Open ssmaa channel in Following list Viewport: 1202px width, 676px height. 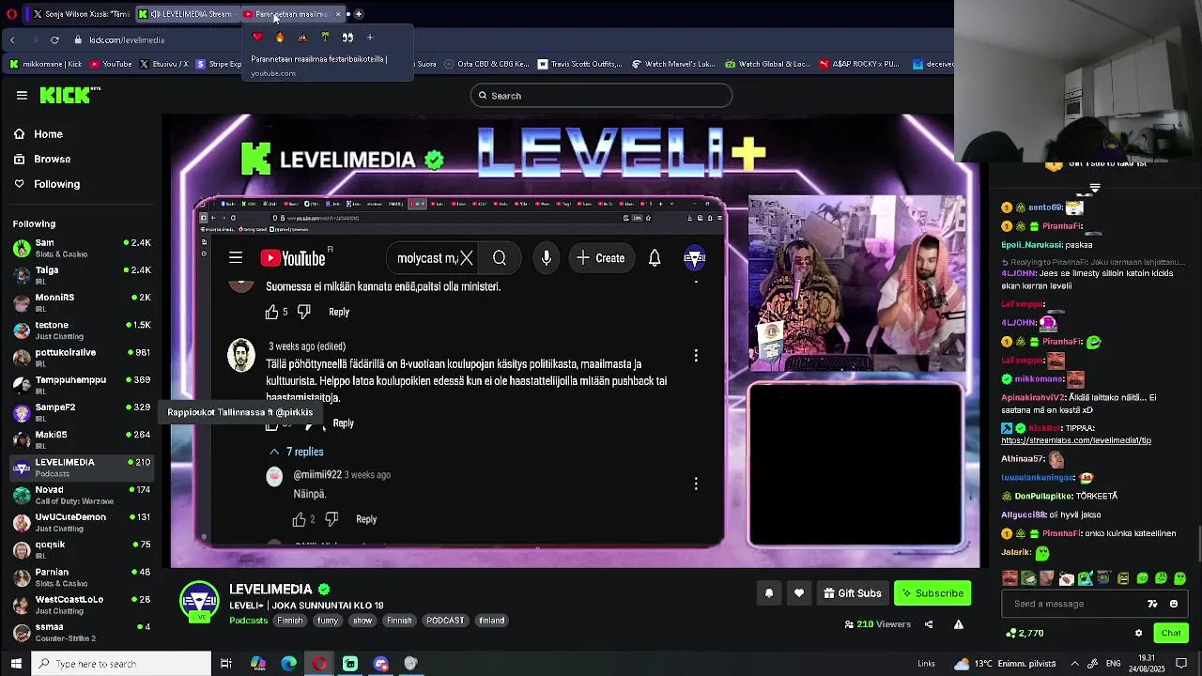(80, 632)
